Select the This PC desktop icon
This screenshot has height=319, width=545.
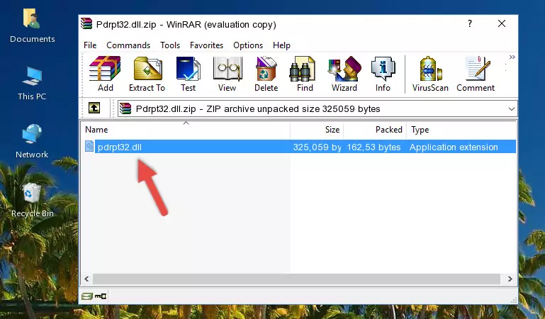pos(32,84)
